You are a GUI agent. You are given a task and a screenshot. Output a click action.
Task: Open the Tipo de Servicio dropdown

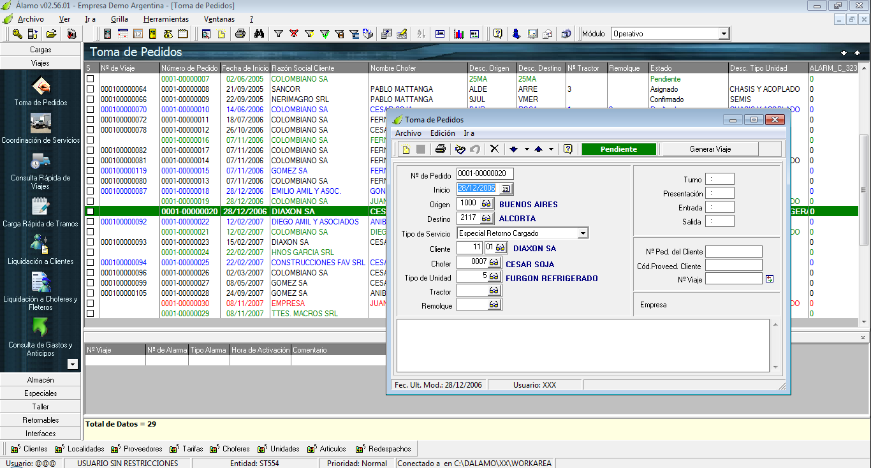[583, 233]
